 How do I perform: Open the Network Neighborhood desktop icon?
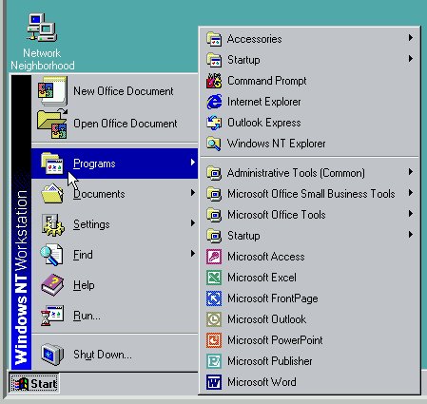coord(42,28)
